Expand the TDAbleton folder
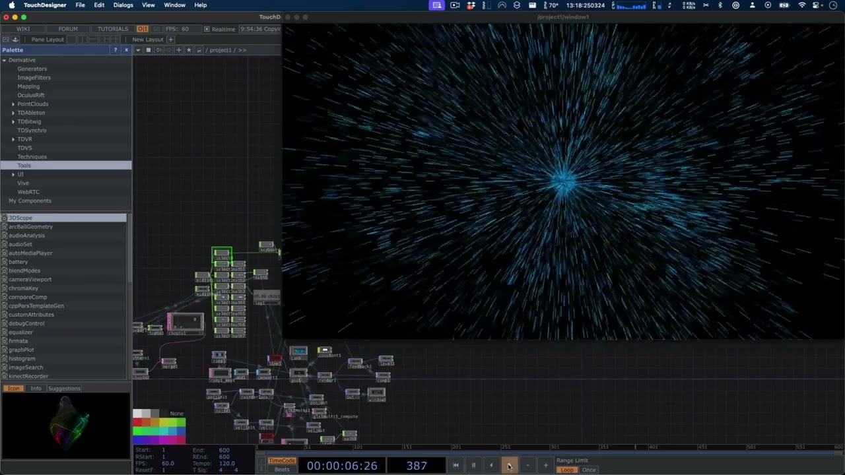The width and height of the screenshot is (845, 475). [13, 113]
